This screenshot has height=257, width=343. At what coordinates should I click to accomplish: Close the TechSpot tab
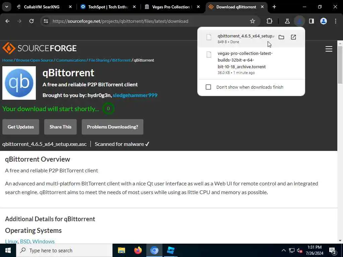point(134,7)
